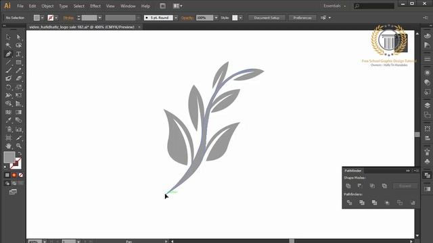
Task: Select the Selection tool (black arrow)
Action: [x=8, y=37]
